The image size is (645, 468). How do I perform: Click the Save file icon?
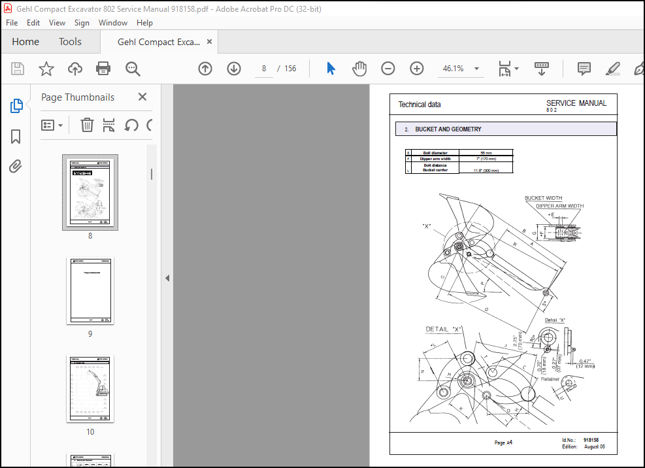click(x=17, y=69)
